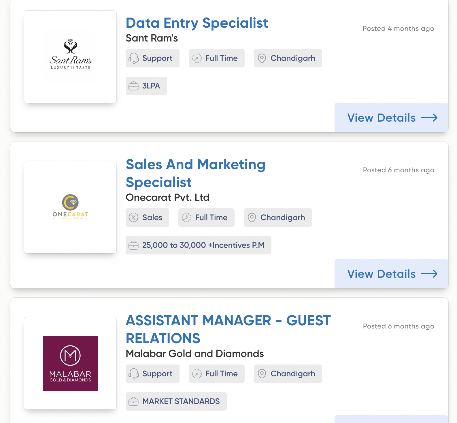Viewport: 457px width, 423px height.
Task: Click the briefcase icon next to 3LPA
Action: [134, 86]
